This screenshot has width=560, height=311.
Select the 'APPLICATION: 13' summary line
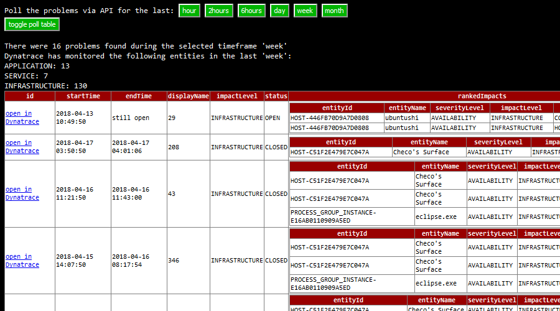tap(37, 66)
